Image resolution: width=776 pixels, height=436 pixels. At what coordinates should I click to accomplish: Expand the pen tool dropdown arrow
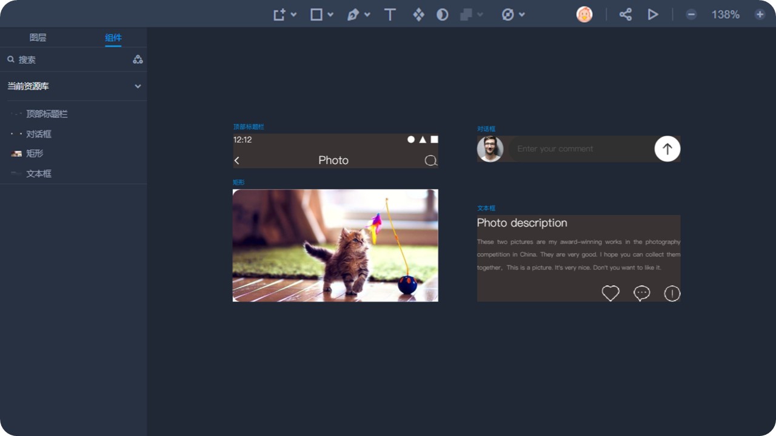(367, 15)
